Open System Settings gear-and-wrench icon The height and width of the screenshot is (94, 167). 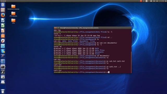click(x=3, y=41)
